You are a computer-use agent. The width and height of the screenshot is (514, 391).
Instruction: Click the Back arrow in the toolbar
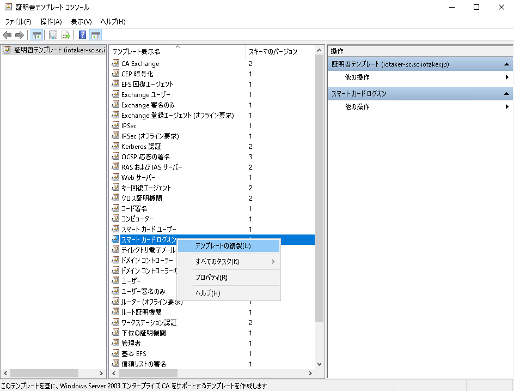pos(7,35)
